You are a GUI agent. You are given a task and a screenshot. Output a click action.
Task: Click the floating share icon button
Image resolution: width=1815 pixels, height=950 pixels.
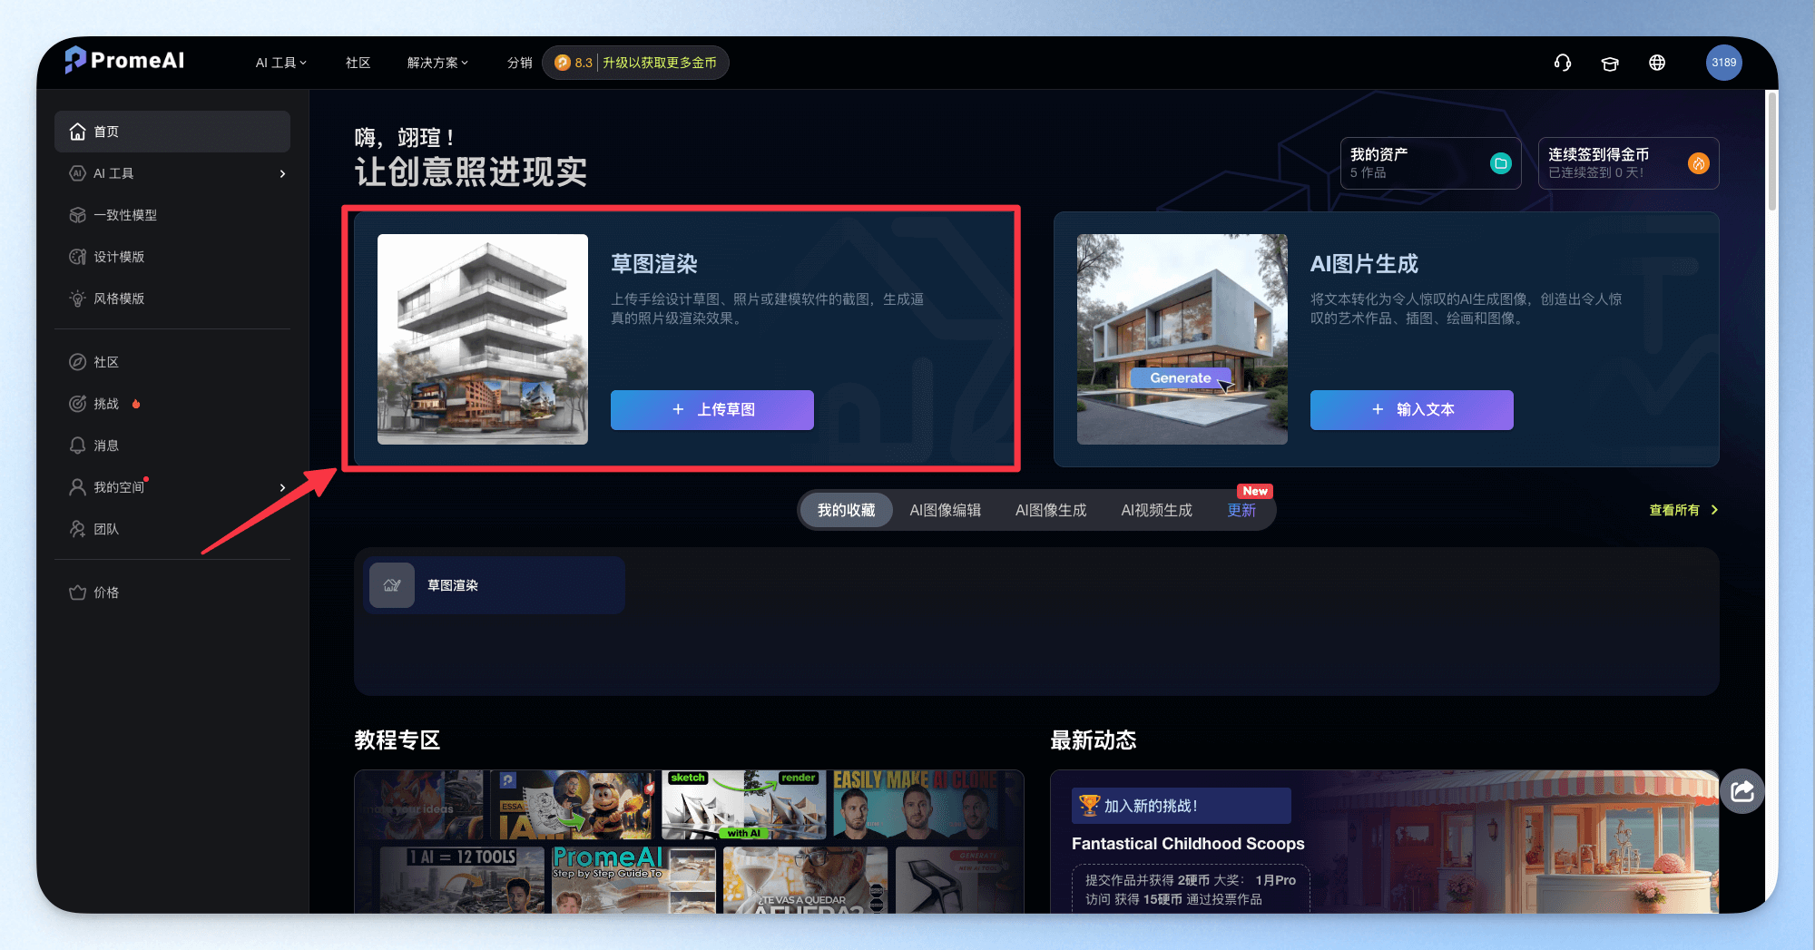click(x=1742, y=791)
